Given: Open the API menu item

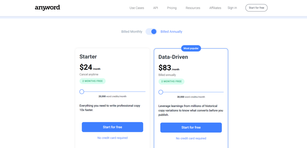Looking at the screenshot, I should tap(156, 8).
